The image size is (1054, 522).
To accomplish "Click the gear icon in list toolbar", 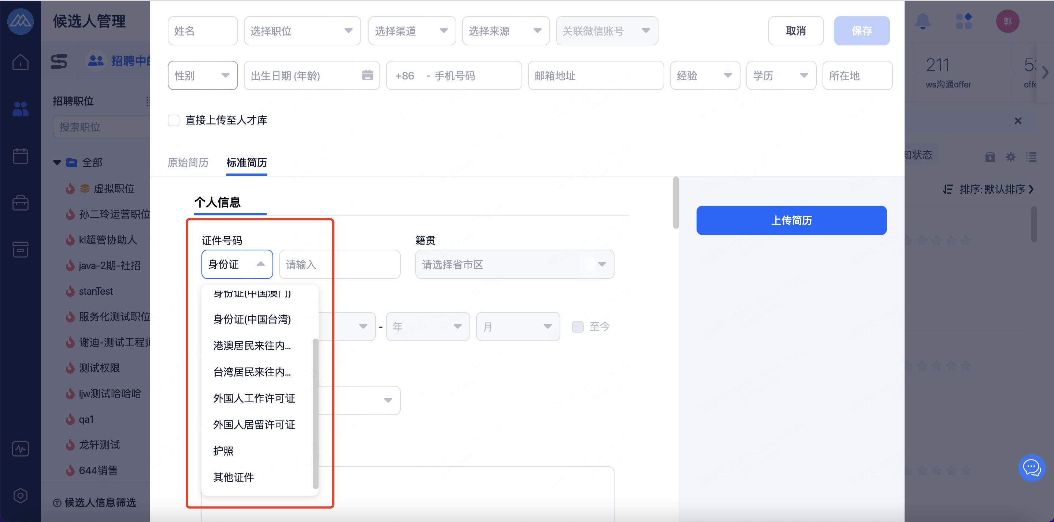I will [x=1011, y=157].
